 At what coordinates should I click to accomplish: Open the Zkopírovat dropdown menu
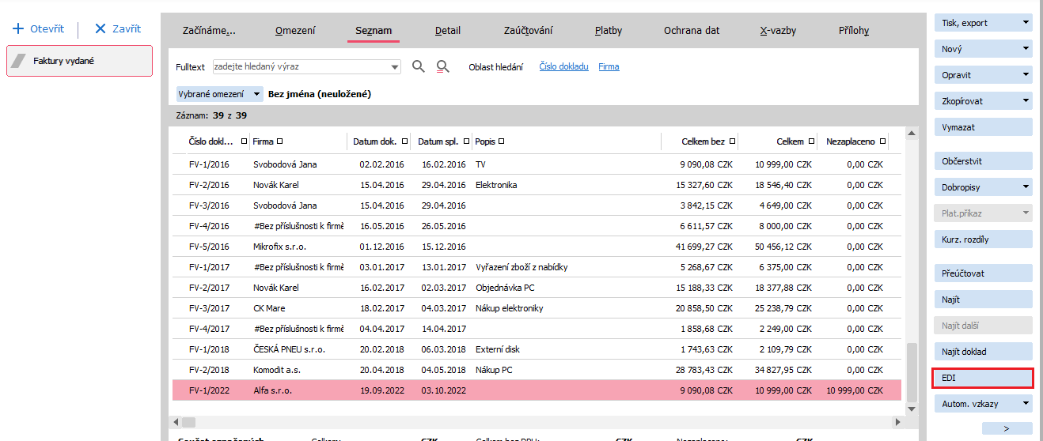point(1026,101)
